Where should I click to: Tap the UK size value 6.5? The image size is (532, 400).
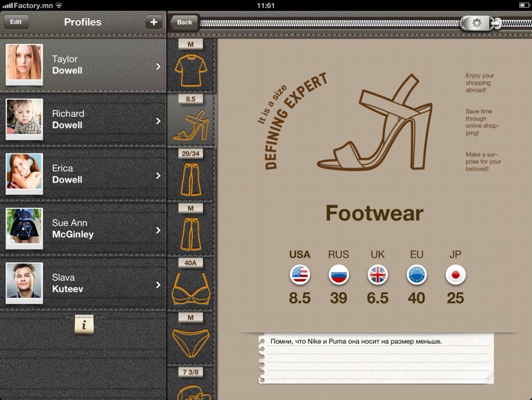tap(377, 298)
